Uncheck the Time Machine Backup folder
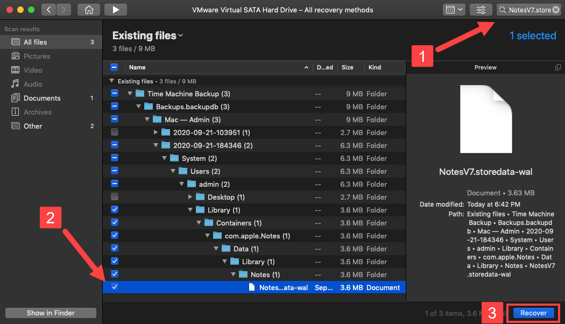This screenshot has height=324, width=565. pyautogui.click(x=114, y=93)
